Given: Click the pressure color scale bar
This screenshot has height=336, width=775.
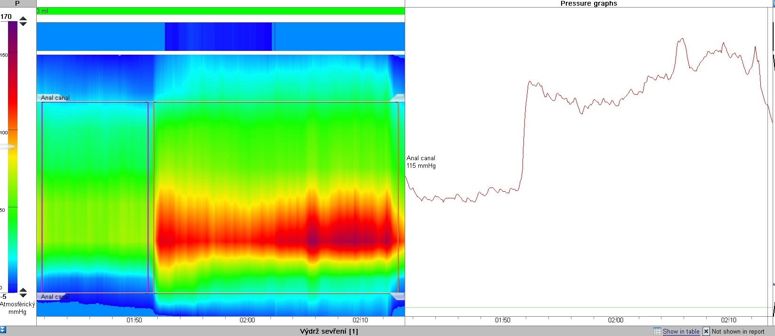Looking at the screenshot, I should 13,156.
